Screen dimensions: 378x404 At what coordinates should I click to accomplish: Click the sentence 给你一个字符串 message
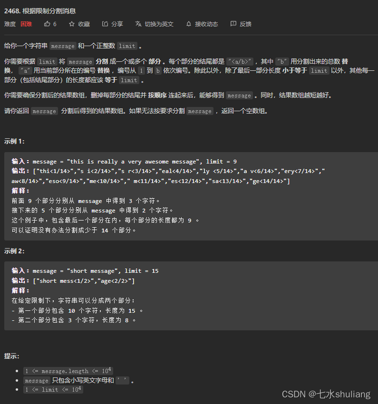click(x=73, y=46)
